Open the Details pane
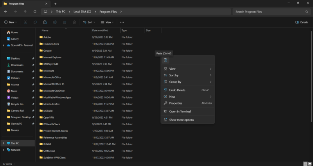Viewport: 313px width, 166px height. click(x=301, y=22)
